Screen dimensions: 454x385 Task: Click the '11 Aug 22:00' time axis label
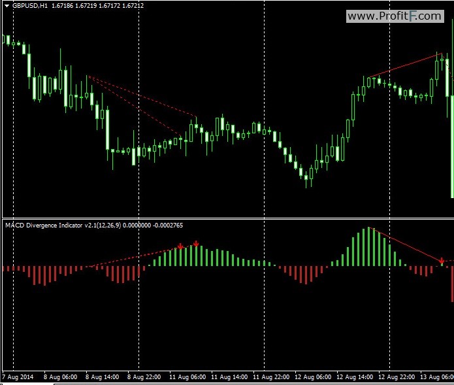point(271,377)
